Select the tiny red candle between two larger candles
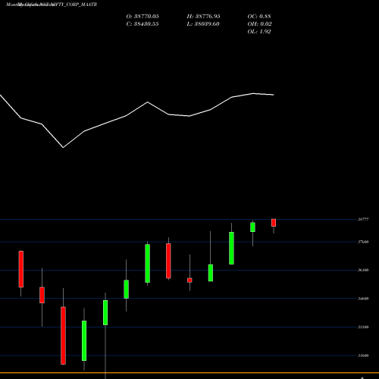The height and width of the screenshot is (379, 379). click(189, 280)
